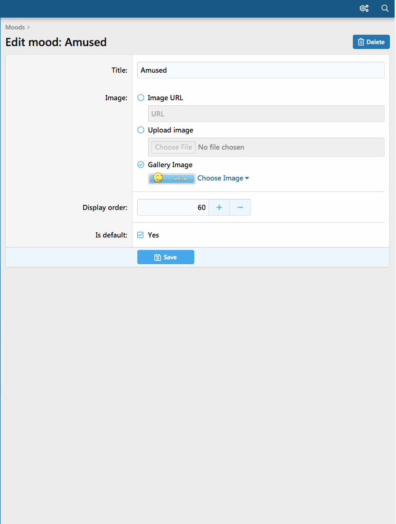This screenshot has width=396, height=524.
Task: Increase display order with plus button
Action: pos(219,208)
